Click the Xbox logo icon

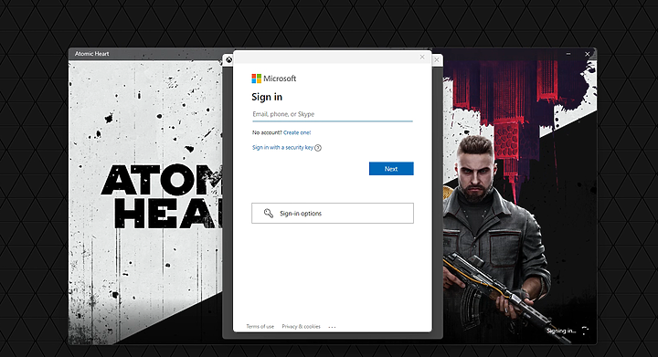pos(228,60)
